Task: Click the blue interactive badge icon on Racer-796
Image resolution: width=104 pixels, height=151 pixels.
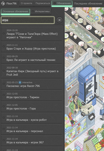Action: (20, 83)
